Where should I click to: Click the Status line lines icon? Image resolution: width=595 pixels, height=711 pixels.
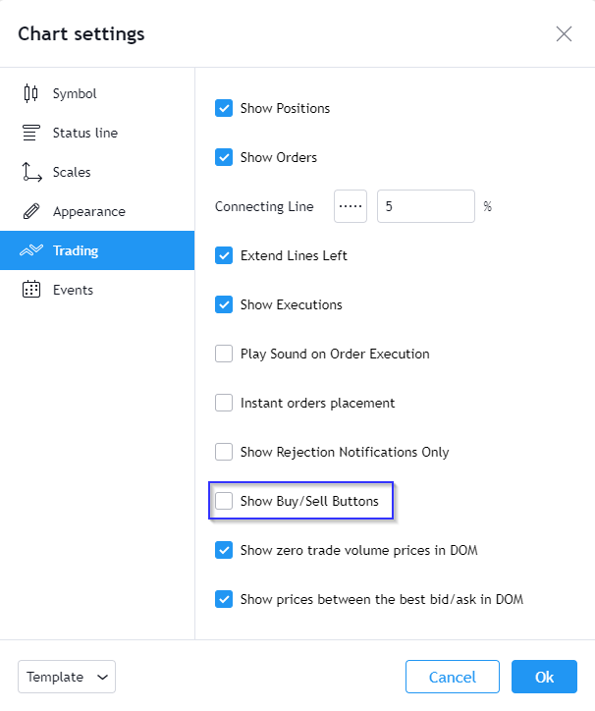pos(31,133)
